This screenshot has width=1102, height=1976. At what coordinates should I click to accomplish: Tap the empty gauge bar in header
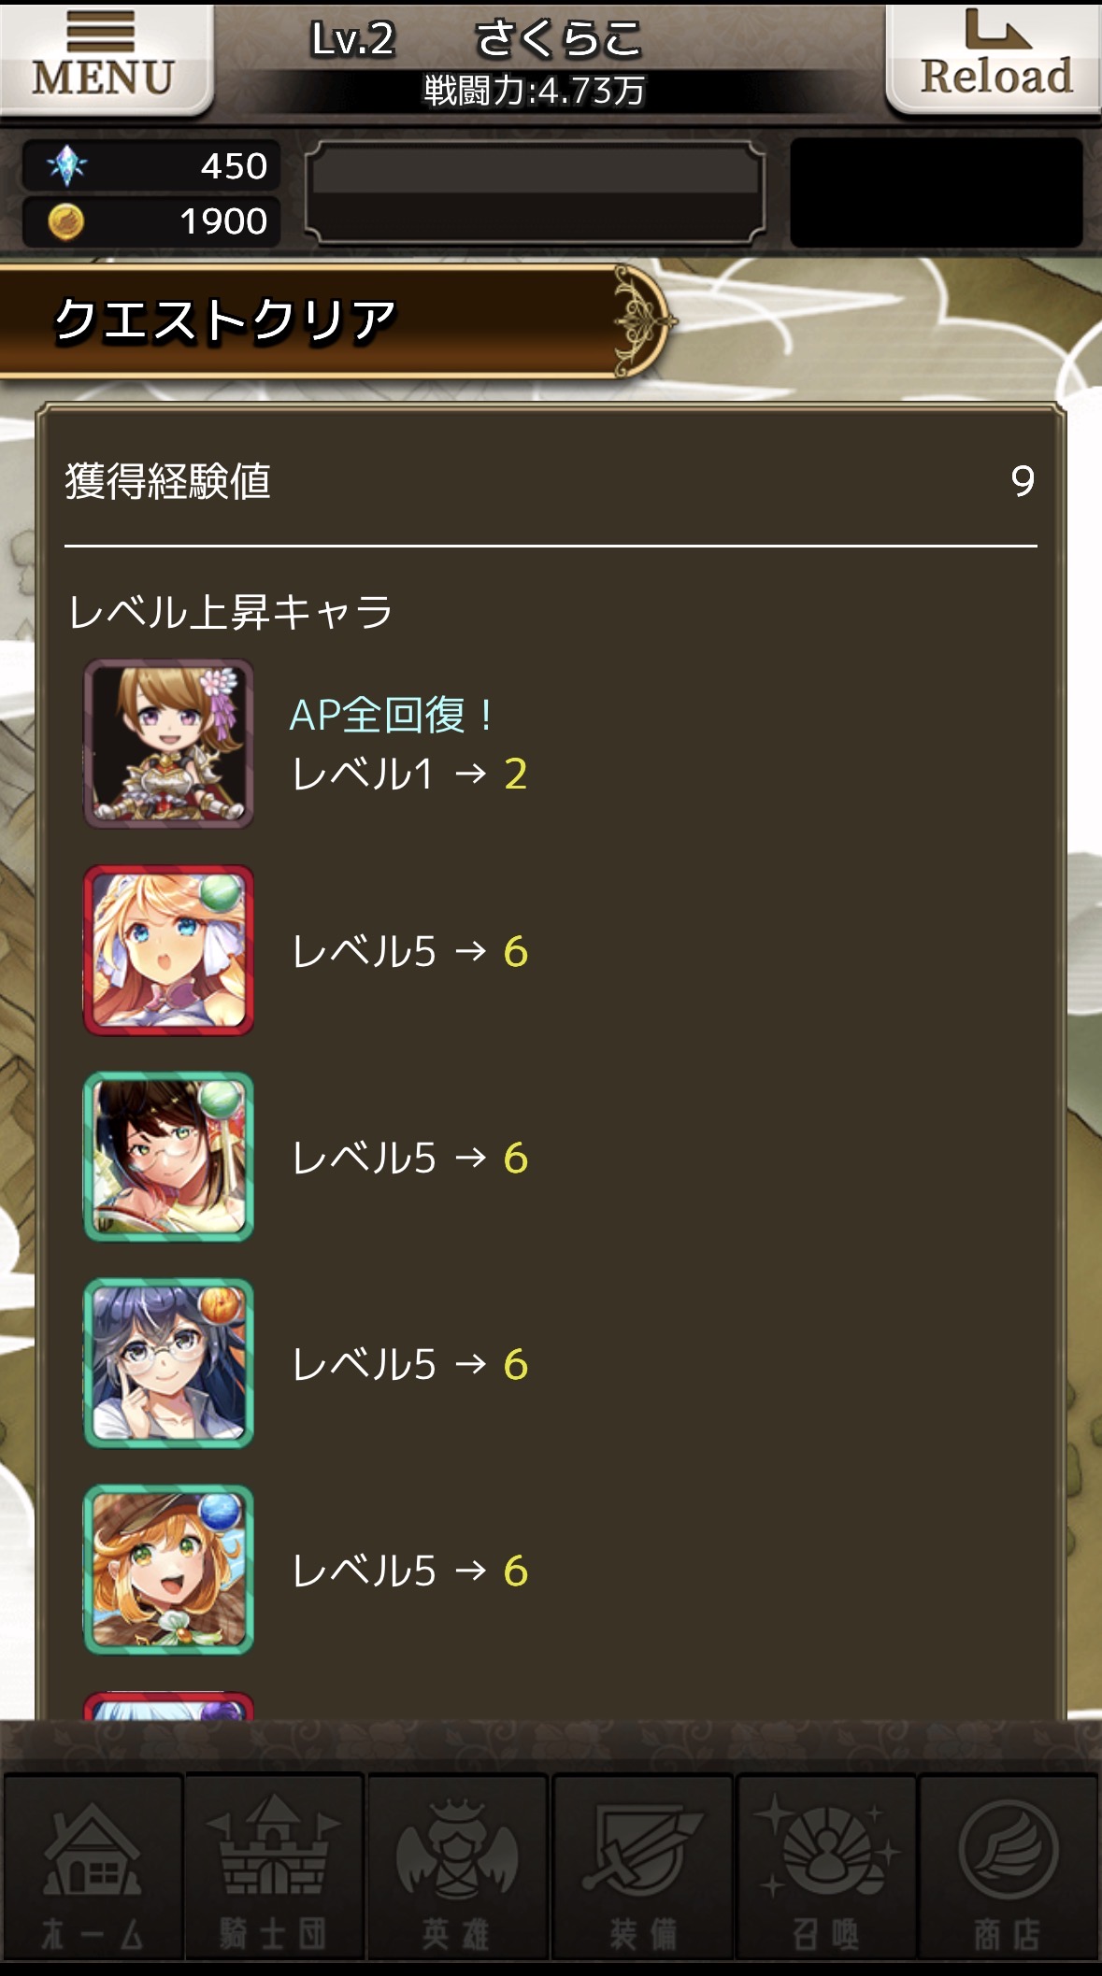click(535, 192)
